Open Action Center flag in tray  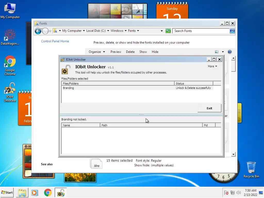[x=226, y=193]
